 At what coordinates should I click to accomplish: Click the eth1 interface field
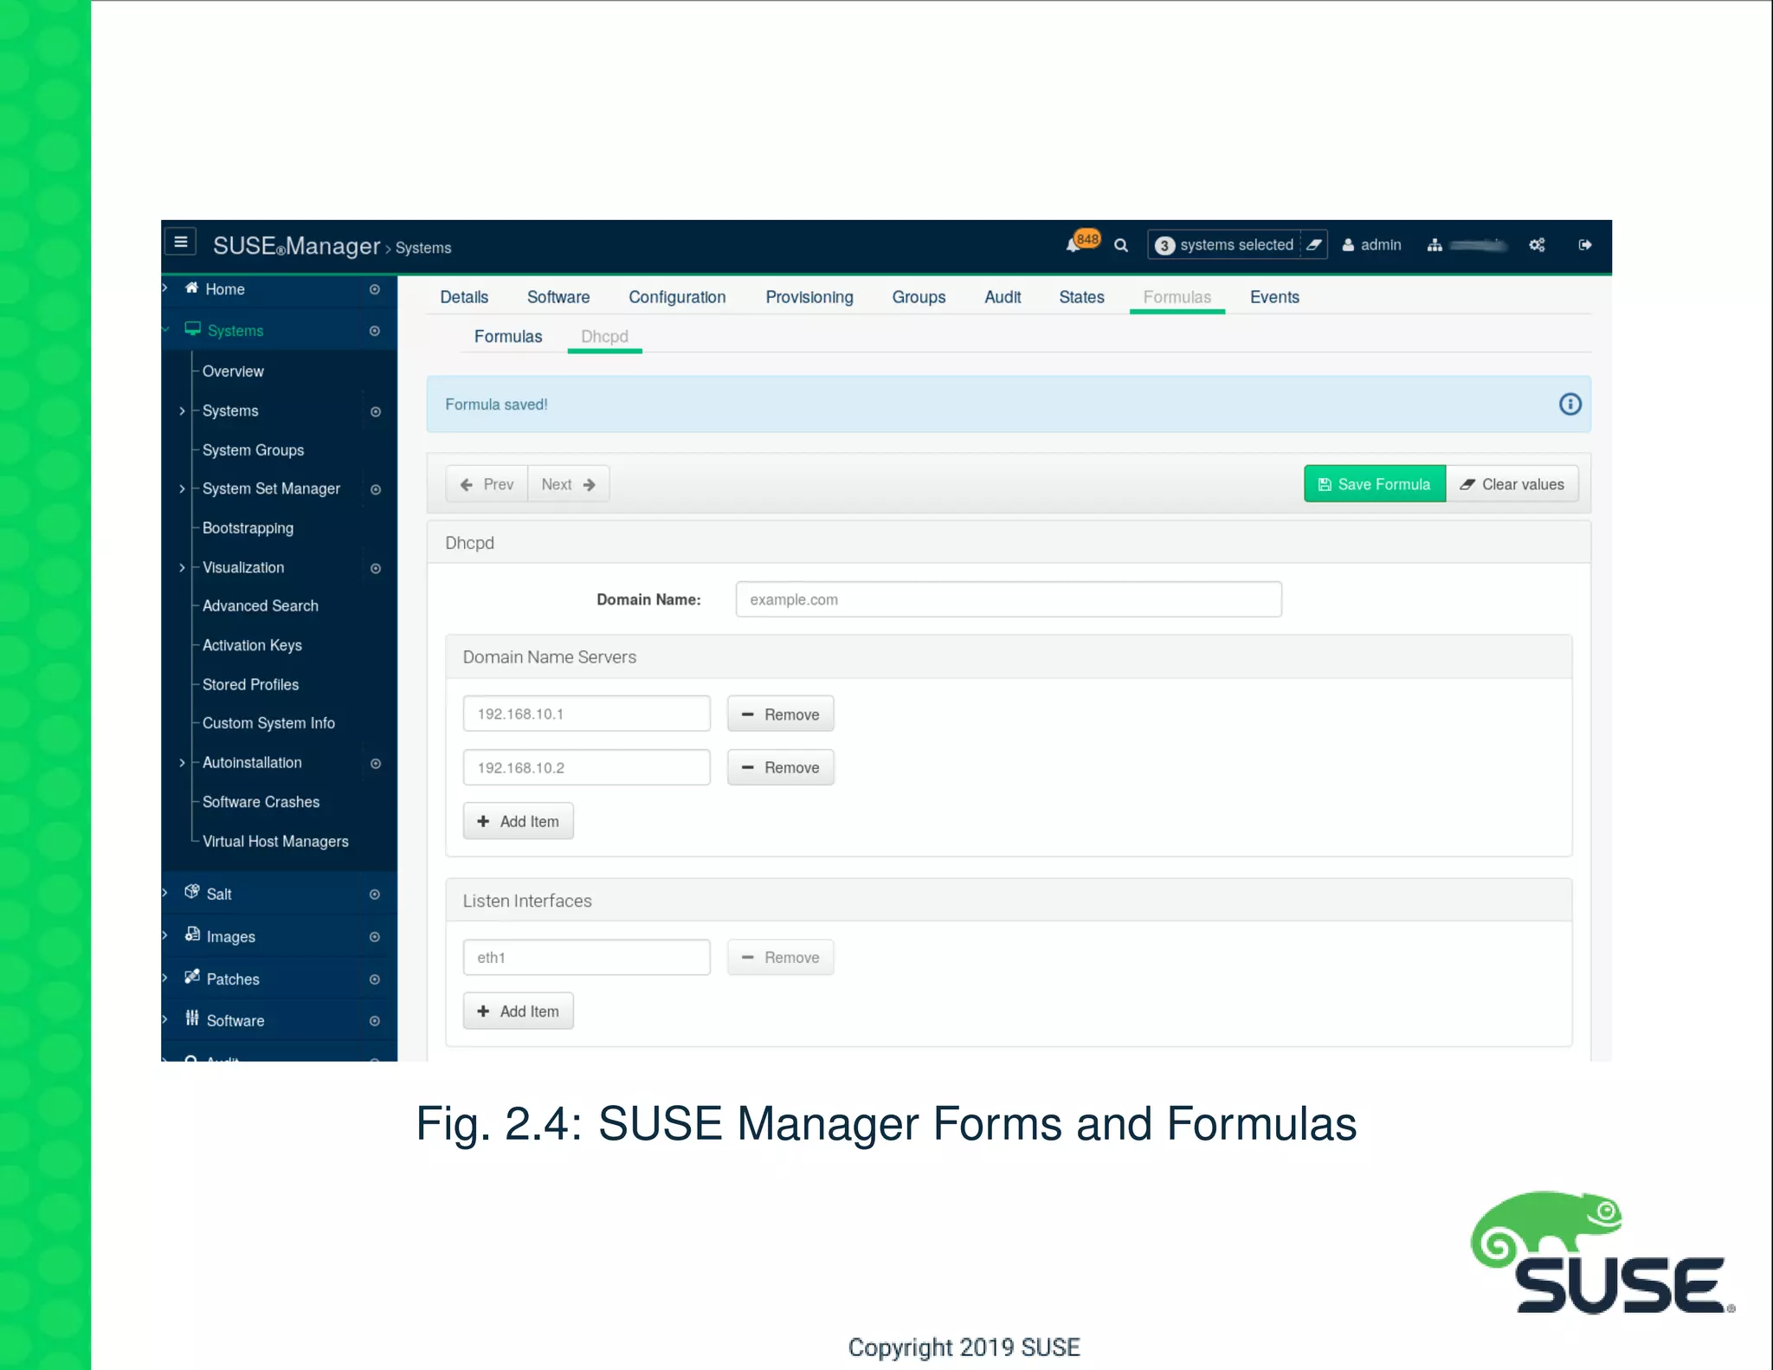click(x=586, y=957)
